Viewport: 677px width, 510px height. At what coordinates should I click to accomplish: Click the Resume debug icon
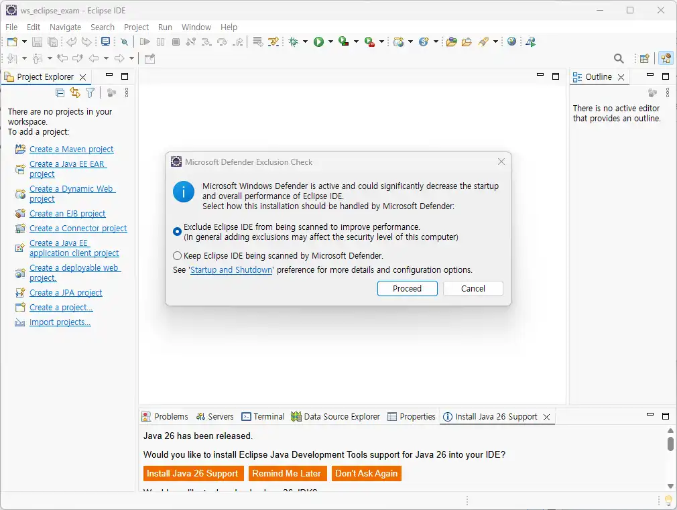tap(145, 42)
